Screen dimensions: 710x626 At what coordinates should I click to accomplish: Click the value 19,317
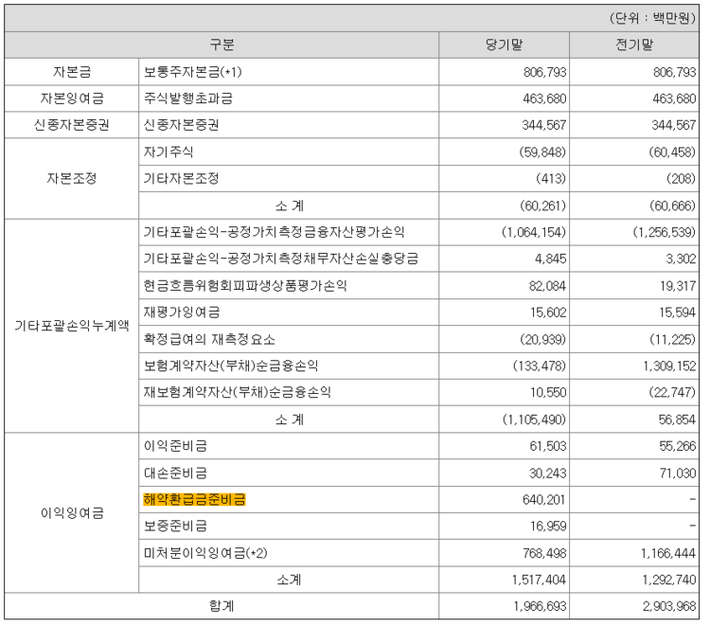pos(678,286)
